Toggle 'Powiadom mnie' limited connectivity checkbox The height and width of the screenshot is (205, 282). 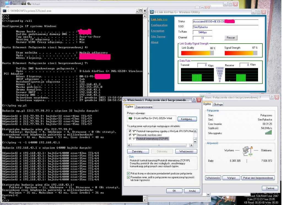128,177
